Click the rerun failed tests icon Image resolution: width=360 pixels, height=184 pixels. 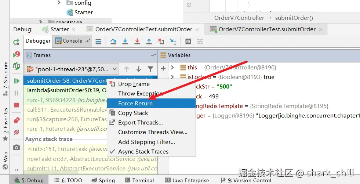click(17, 54)
